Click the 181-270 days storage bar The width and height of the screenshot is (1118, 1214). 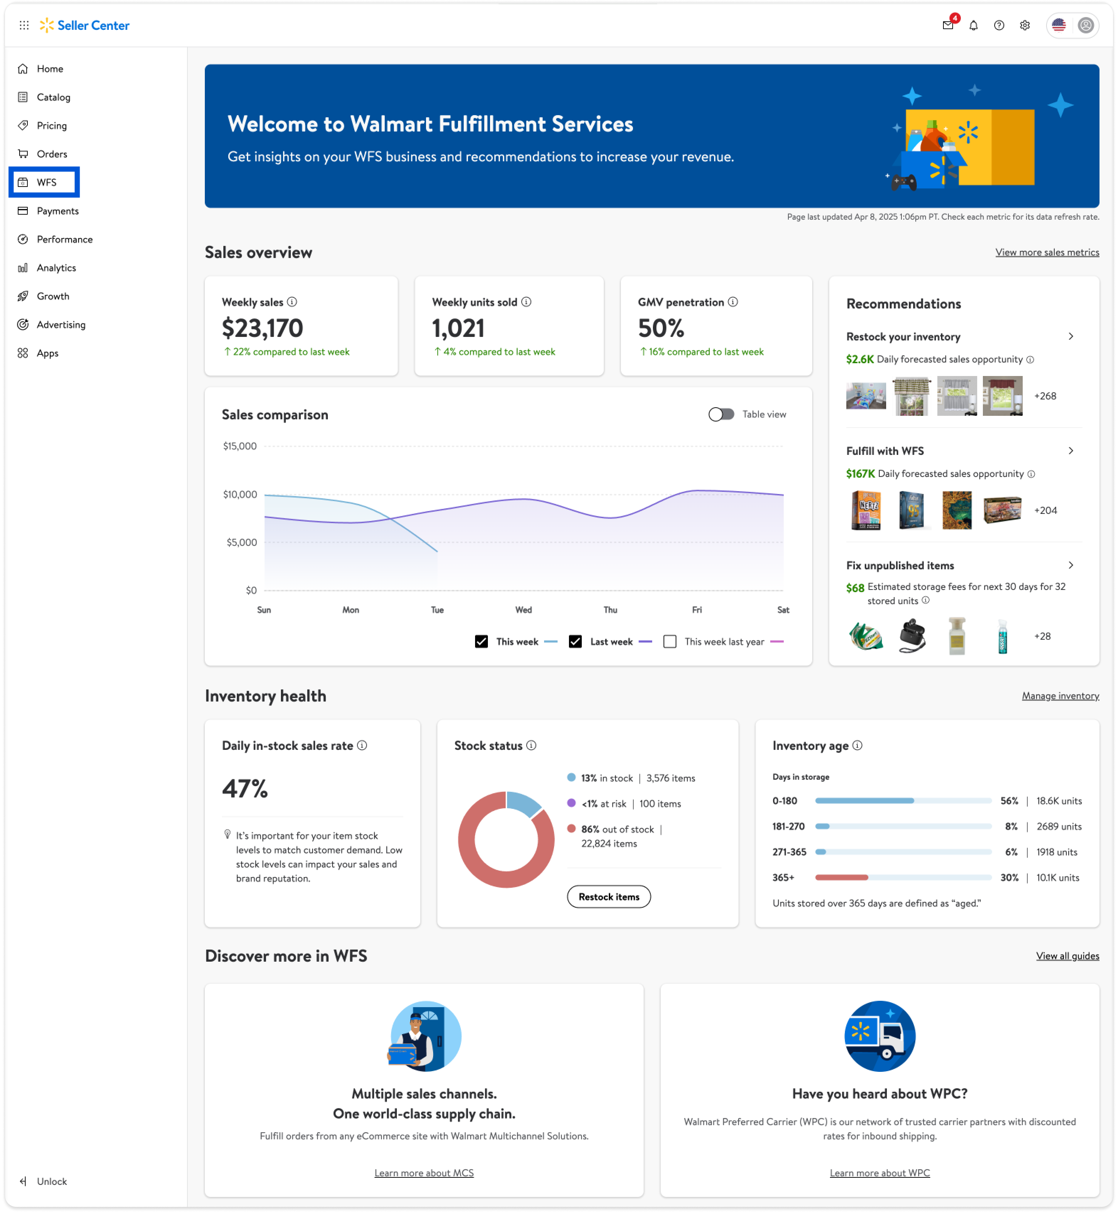903,827
